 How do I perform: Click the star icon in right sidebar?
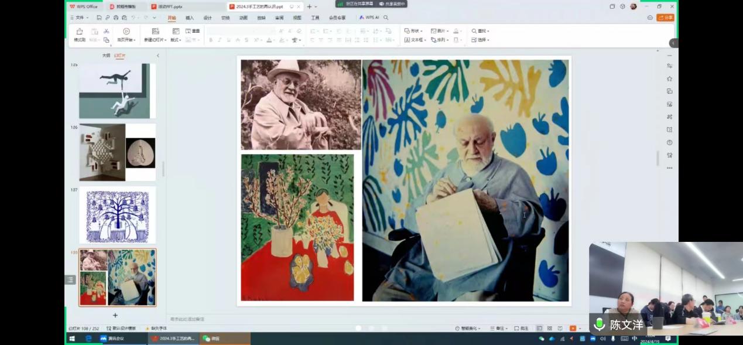pyautogui.click(x=669, y=78)
